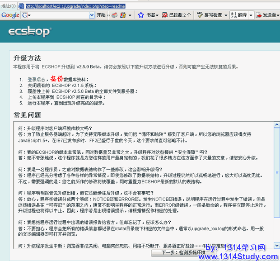Expand the 拼写检查 dropdown arrow
Viewport: 280px width, 261px height.
coord(225,15)
